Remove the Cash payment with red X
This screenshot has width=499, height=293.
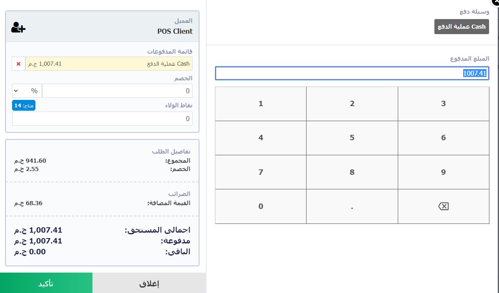coord(18,64)
